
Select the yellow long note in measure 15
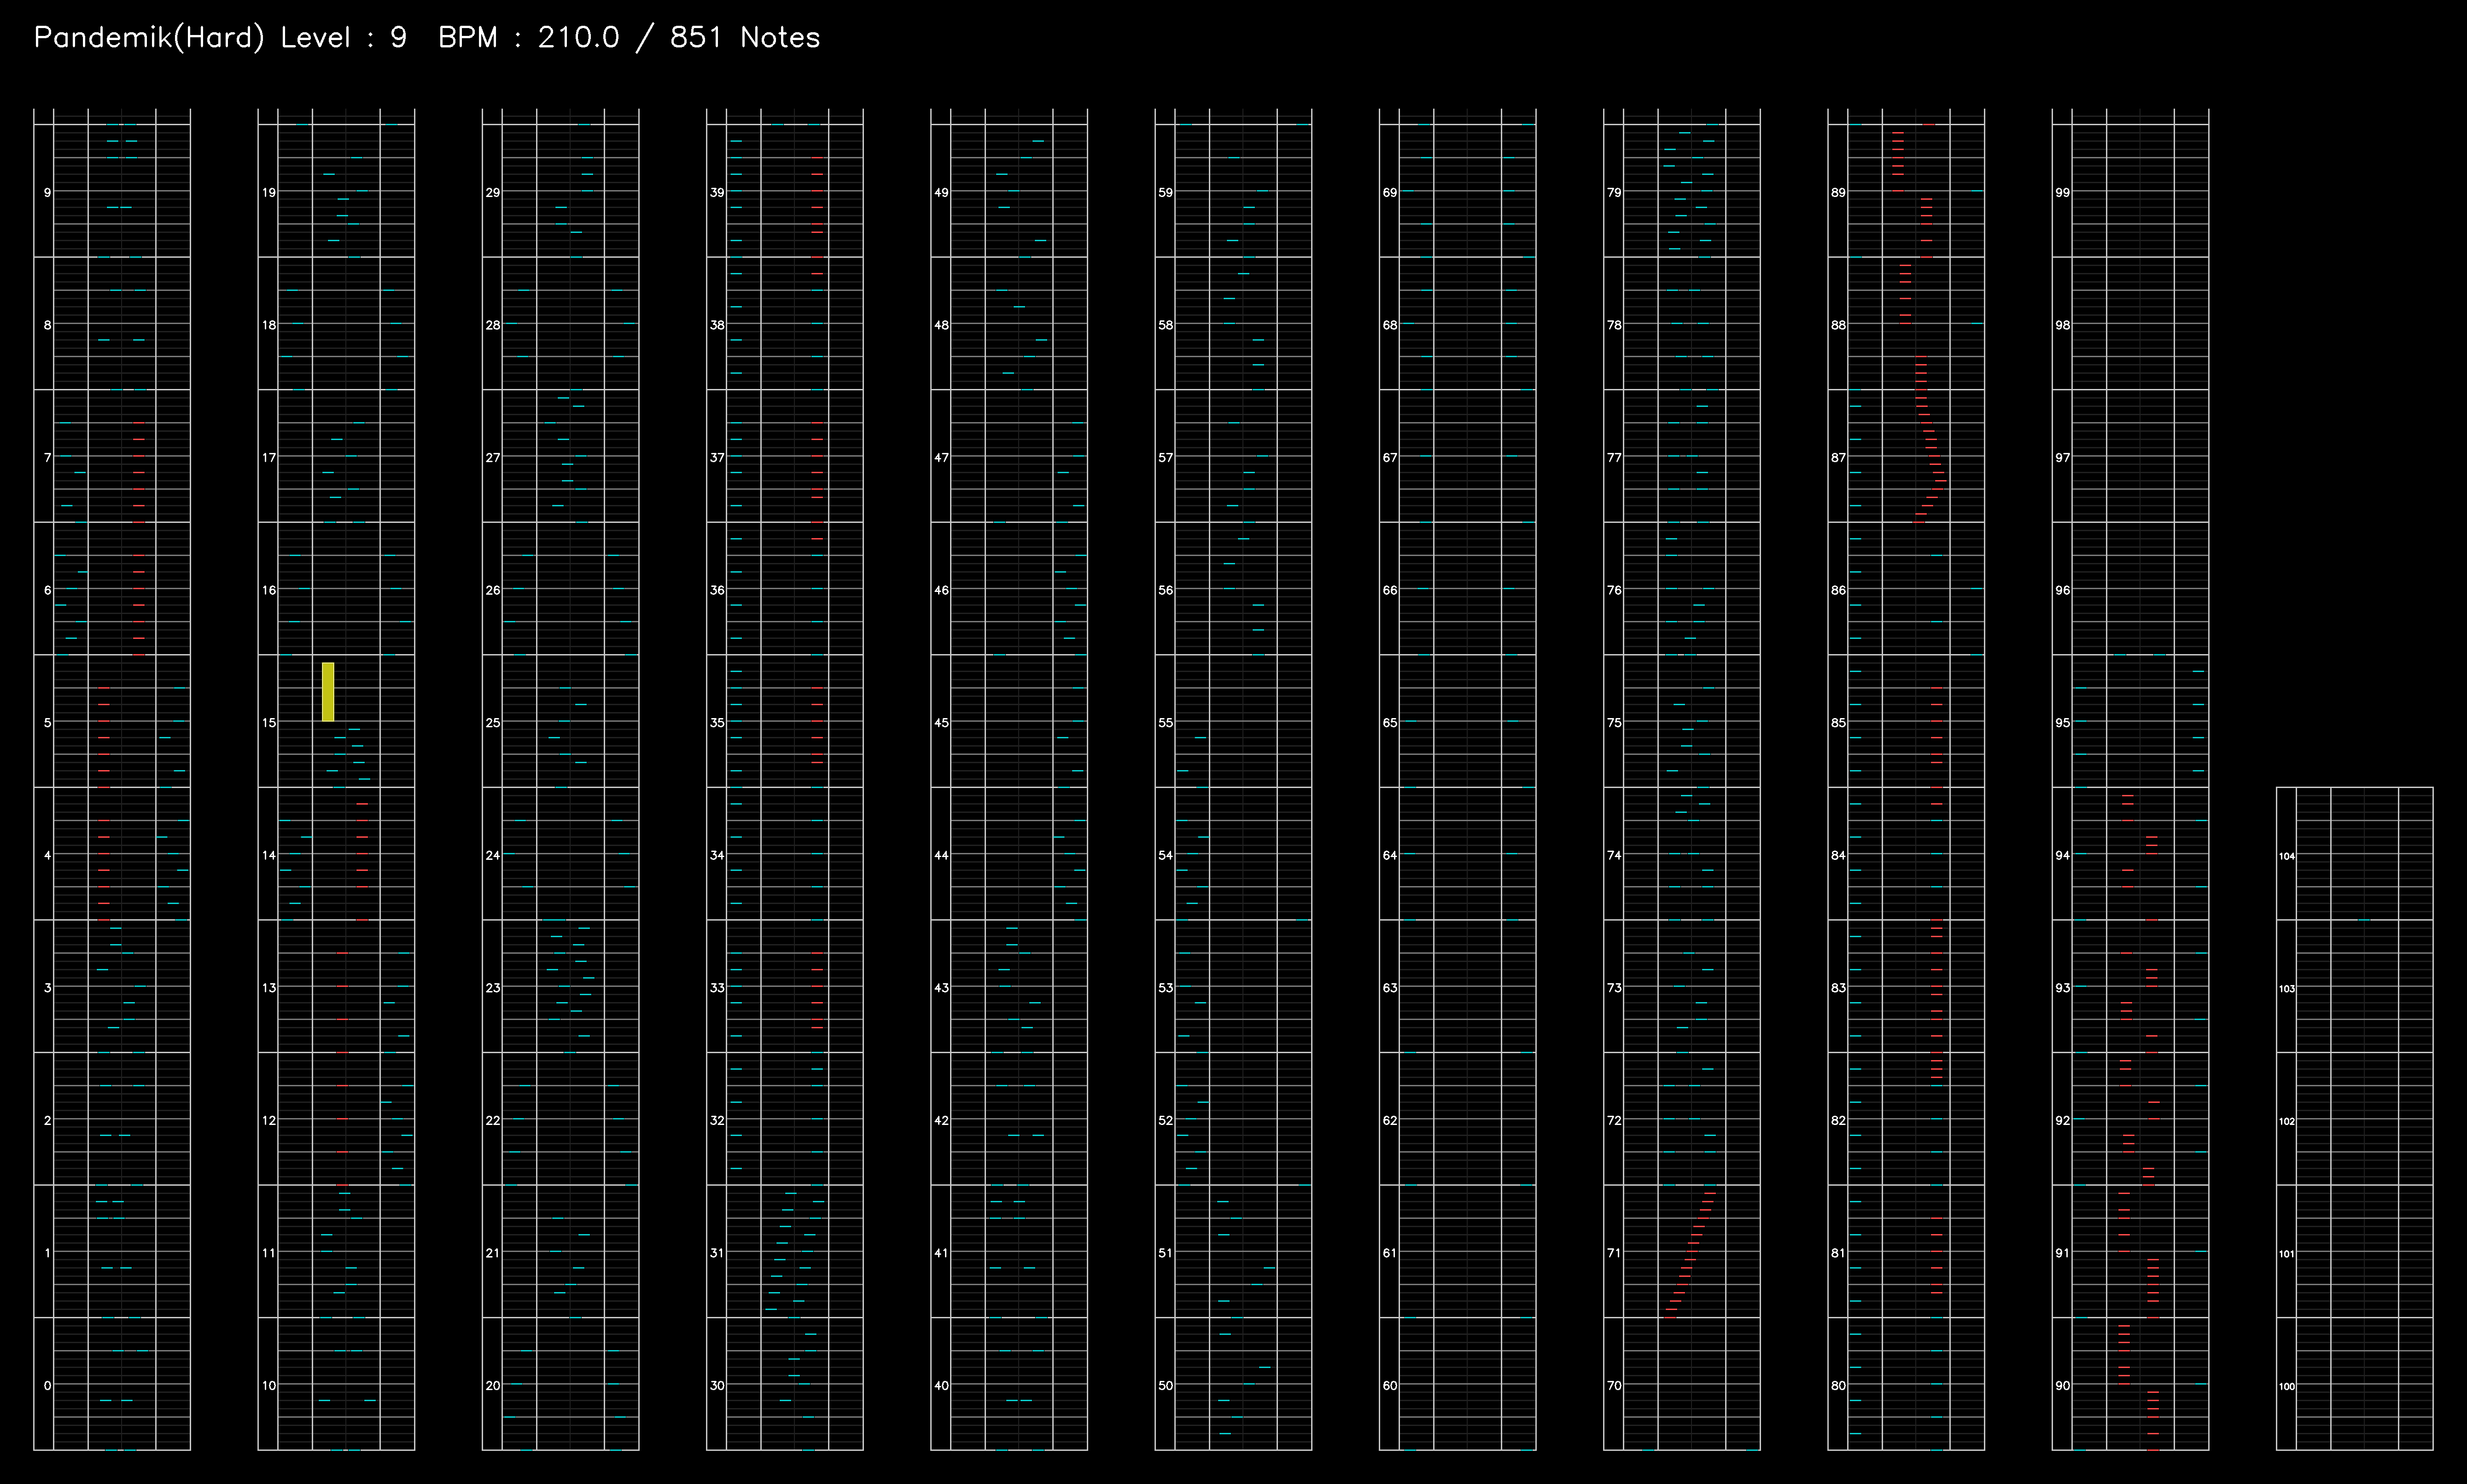click(328, 691)
